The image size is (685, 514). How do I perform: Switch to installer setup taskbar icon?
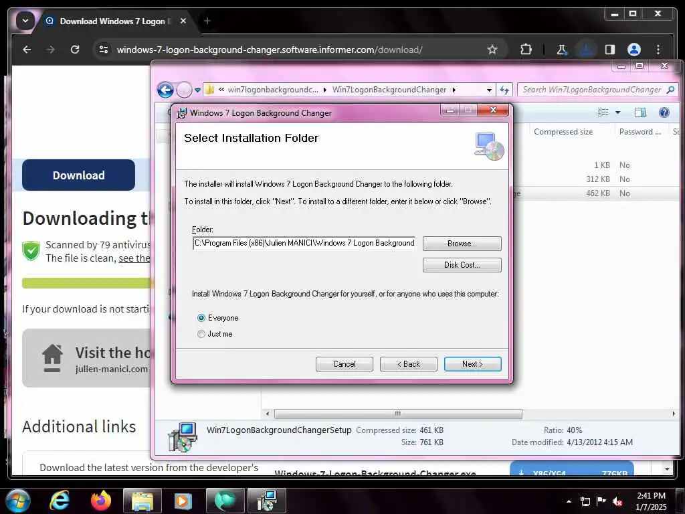[x=267, y=501]
